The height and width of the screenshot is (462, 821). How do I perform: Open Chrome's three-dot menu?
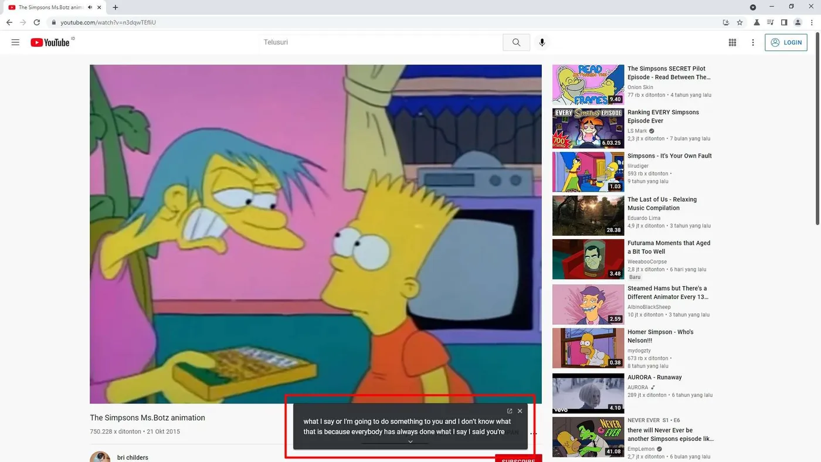coord(812,22)
